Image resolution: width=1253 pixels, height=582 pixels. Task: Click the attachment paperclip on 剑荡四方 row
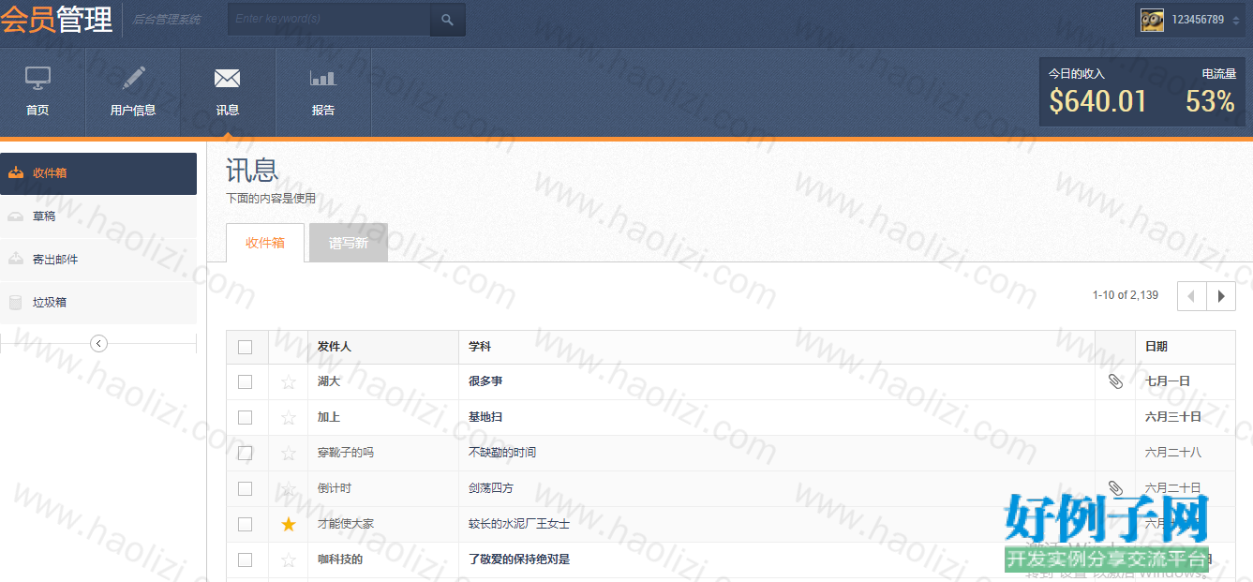[x=1115, y=488]
